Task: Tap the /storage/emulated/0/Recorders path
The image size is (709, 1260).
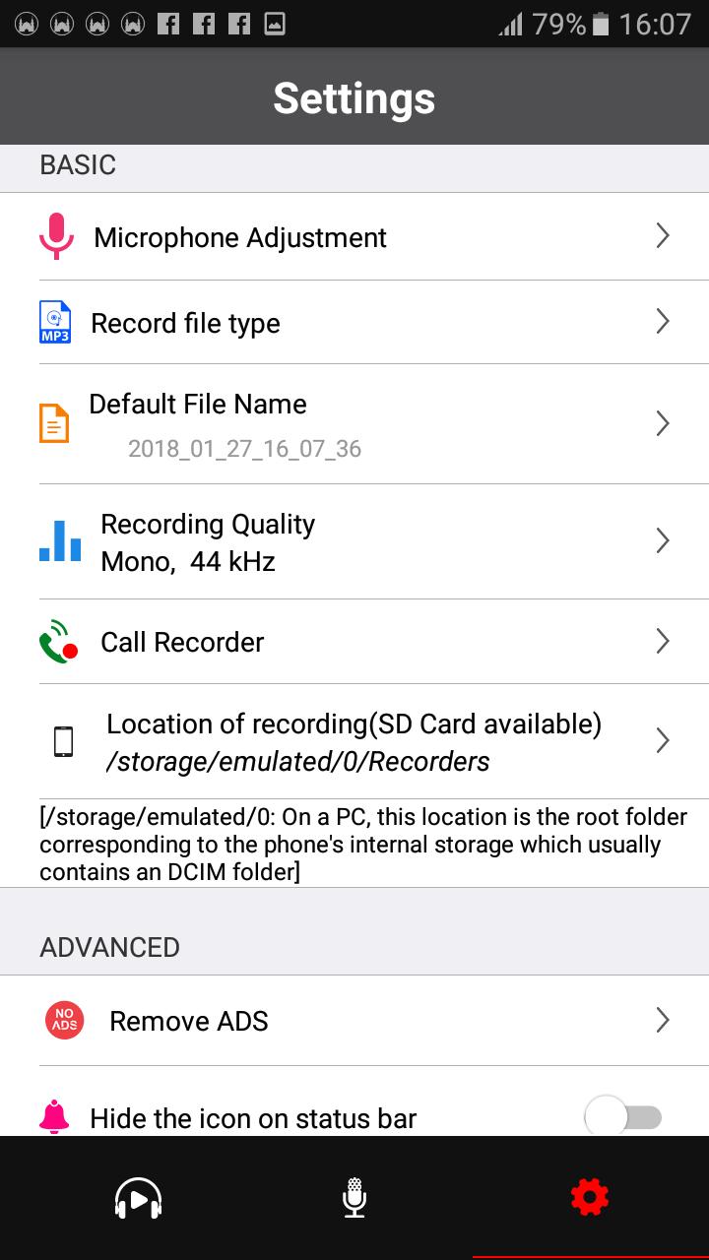Action: [x=298, y=762]
